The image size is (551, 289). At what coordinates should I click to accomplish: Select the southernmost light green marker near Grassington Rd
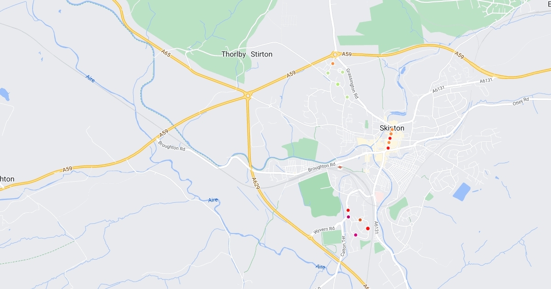[x=347, y=97]
